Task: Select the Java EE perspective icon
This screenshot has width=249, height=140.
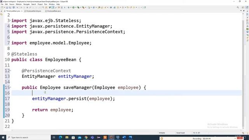Action: pos(247,7)
